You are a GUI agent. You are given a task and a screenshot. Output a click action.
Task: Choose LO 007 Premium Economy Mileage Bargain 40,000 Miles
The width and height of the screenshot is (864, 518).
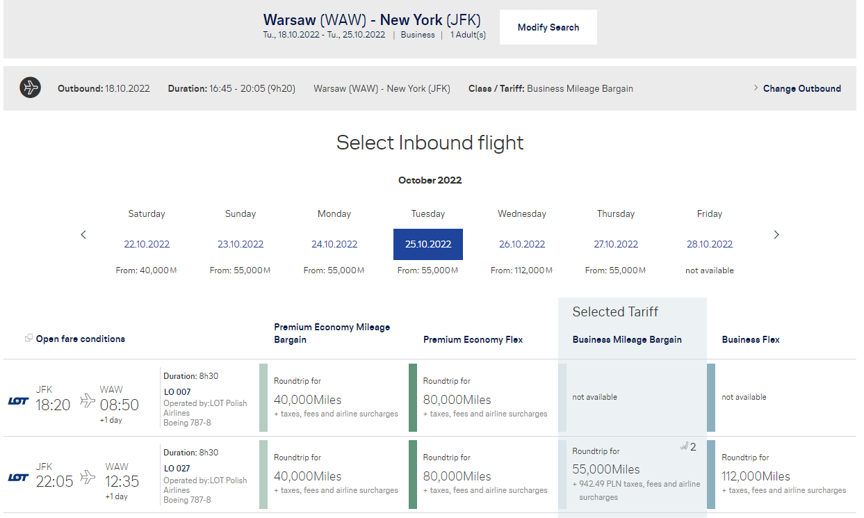pyautogui.click(x=332, y=398)
